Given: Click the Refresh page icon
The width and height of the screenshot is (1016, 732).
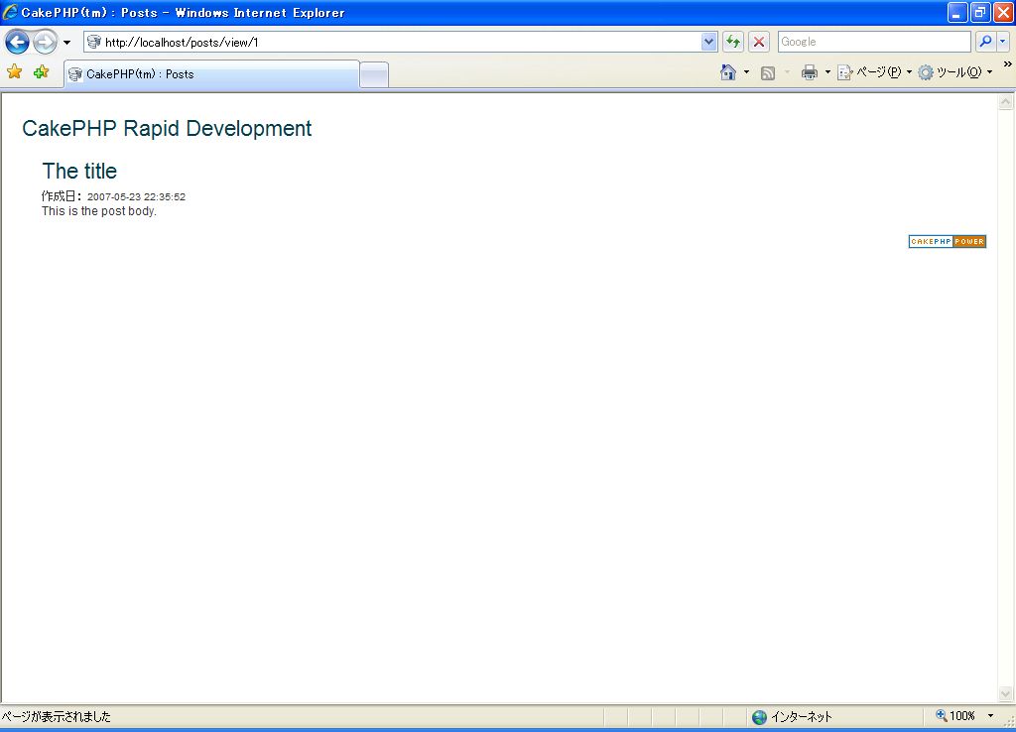Looking at the screenshot, I should pyautogui.click(x=733, y=42).
